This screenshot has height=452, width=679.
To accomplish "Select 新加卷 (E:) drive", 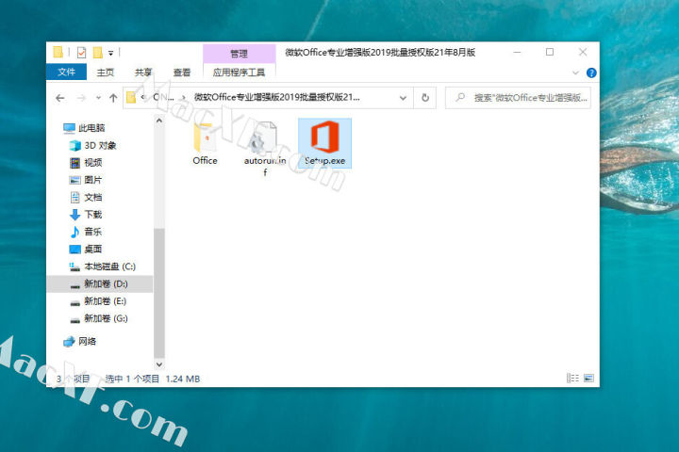I will 98,301.
